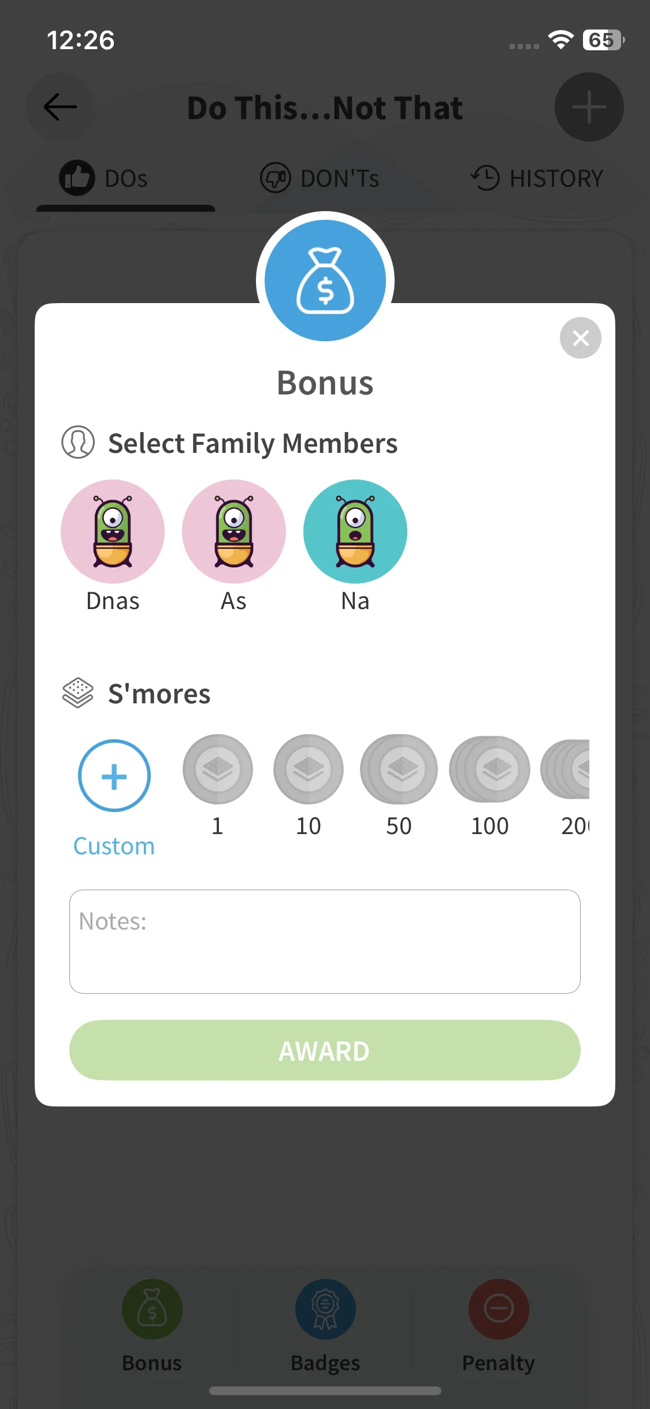Choose the 100 S'mores coin stack

[490, 769]
